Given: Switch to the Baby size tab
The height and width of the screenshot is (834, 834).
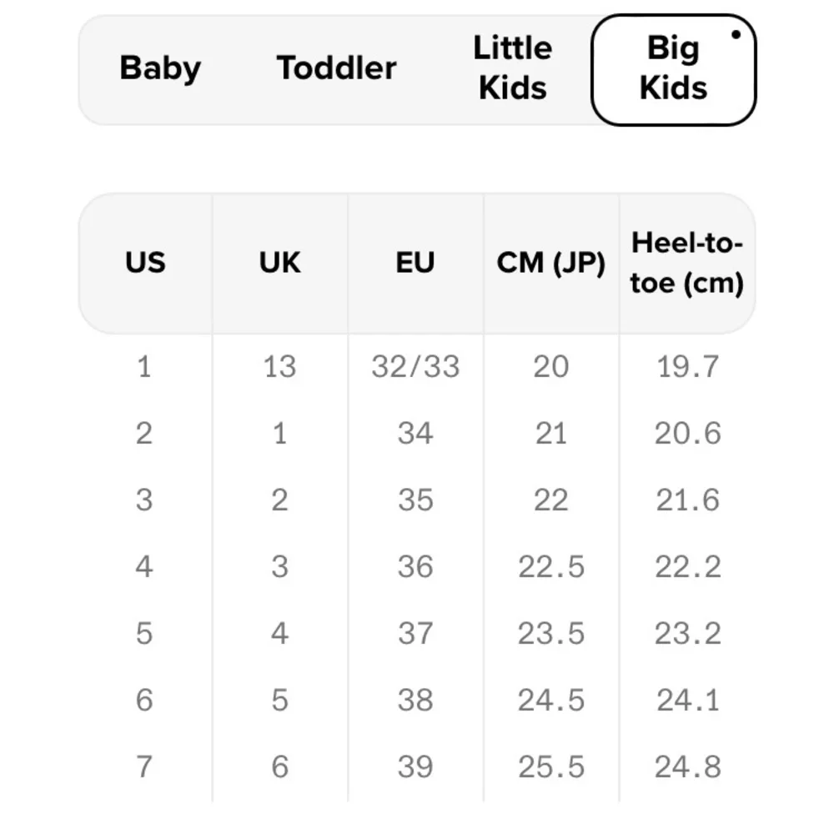Looking at the screenshot, I should tap(160, 68).
